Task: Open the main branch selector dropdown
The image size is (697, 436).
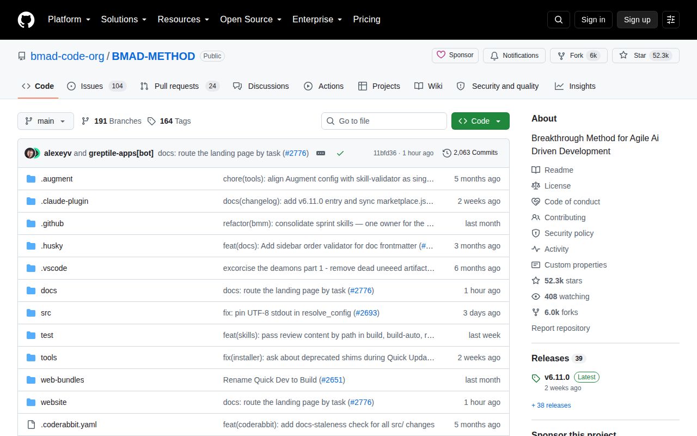Action: pos(46,121)
